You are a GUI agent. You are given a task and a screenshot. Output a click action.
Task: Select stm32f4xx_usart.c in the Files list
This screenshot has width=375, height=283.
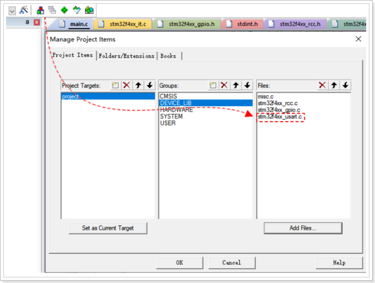click(304, 117)
